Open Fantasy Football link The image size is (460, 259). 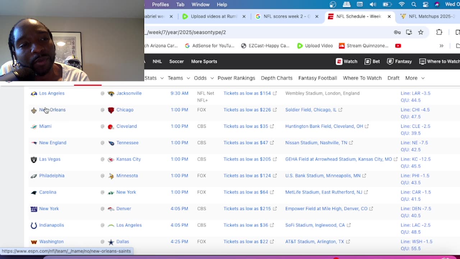tap(318, 78)
